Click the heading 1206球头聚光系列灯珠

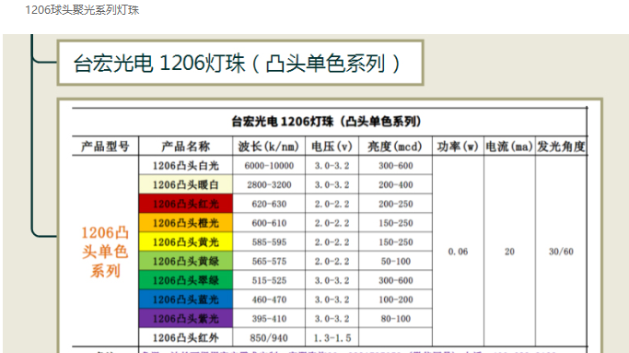click(82, 9)
